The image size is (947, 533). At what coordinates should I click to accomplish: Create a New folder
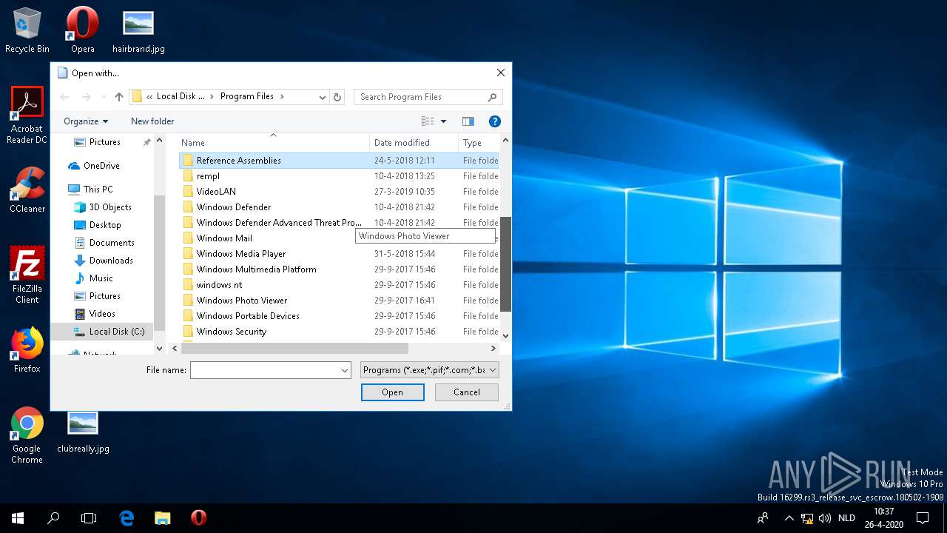[x=152, y=121]
